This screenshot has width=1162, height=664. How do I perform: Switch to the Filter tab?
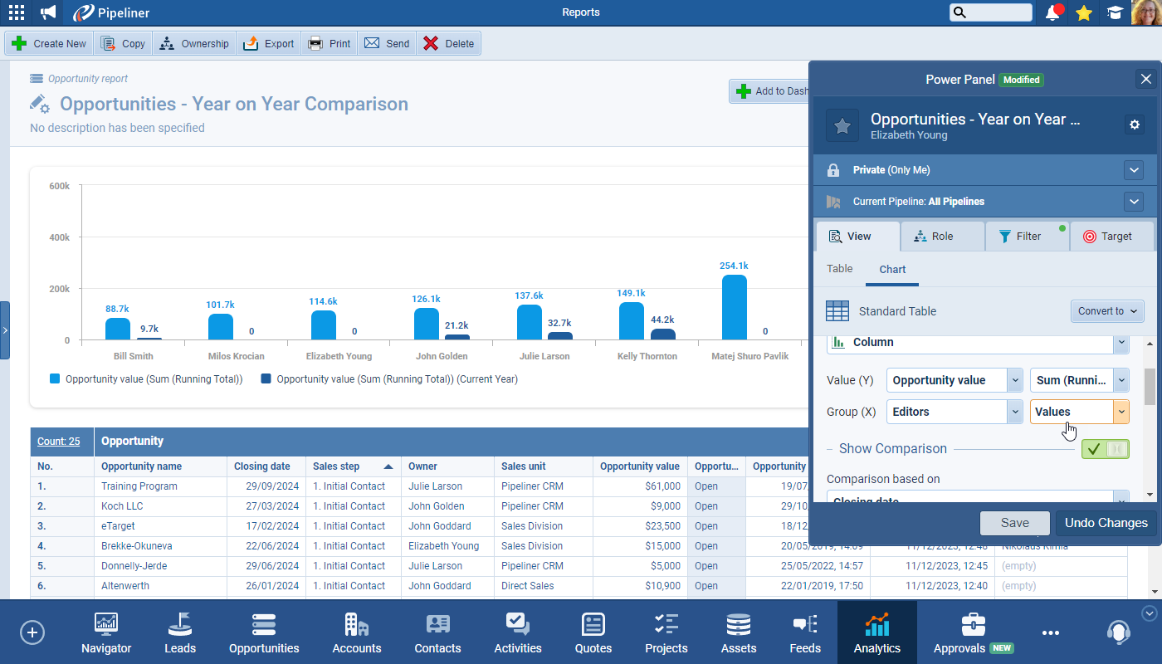1027,237
